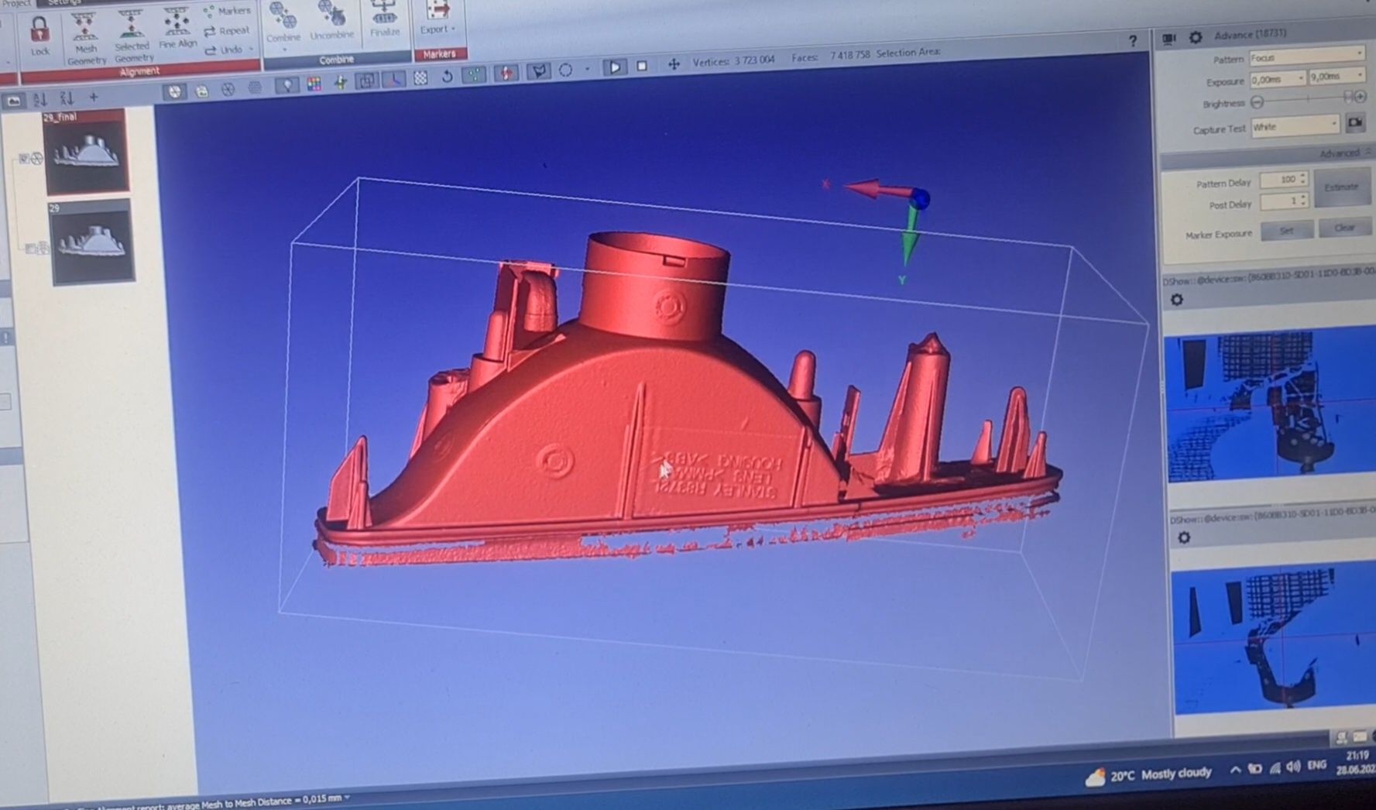Open Advance panel settings gear

click(x=1196, y=37)
